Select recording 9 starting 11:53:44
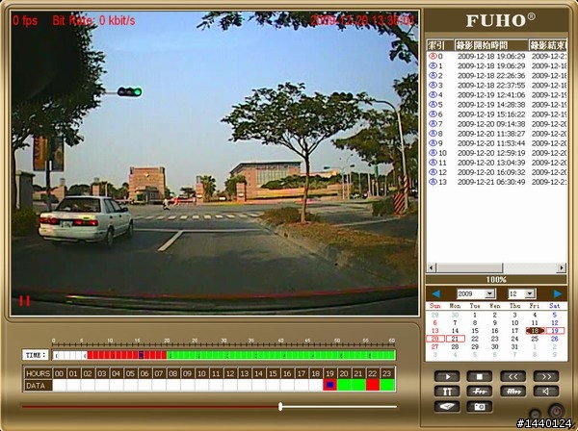 pyautogui.click(x=497, y=143)
